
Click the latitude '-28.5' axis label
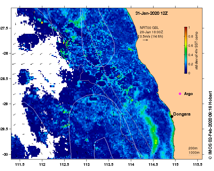(x=4, y=79)
